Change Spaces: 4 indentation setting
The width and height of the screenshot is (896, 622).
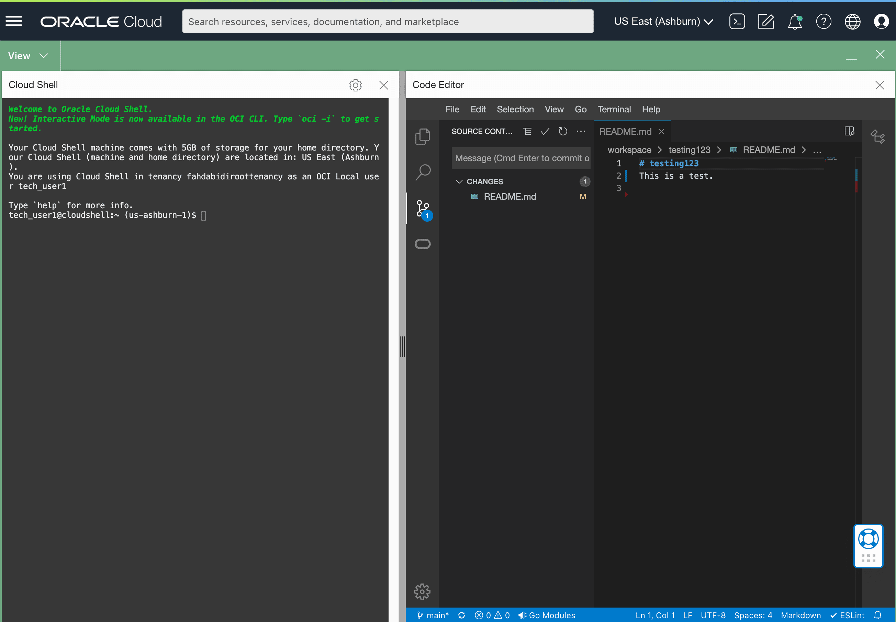point(753,615)
